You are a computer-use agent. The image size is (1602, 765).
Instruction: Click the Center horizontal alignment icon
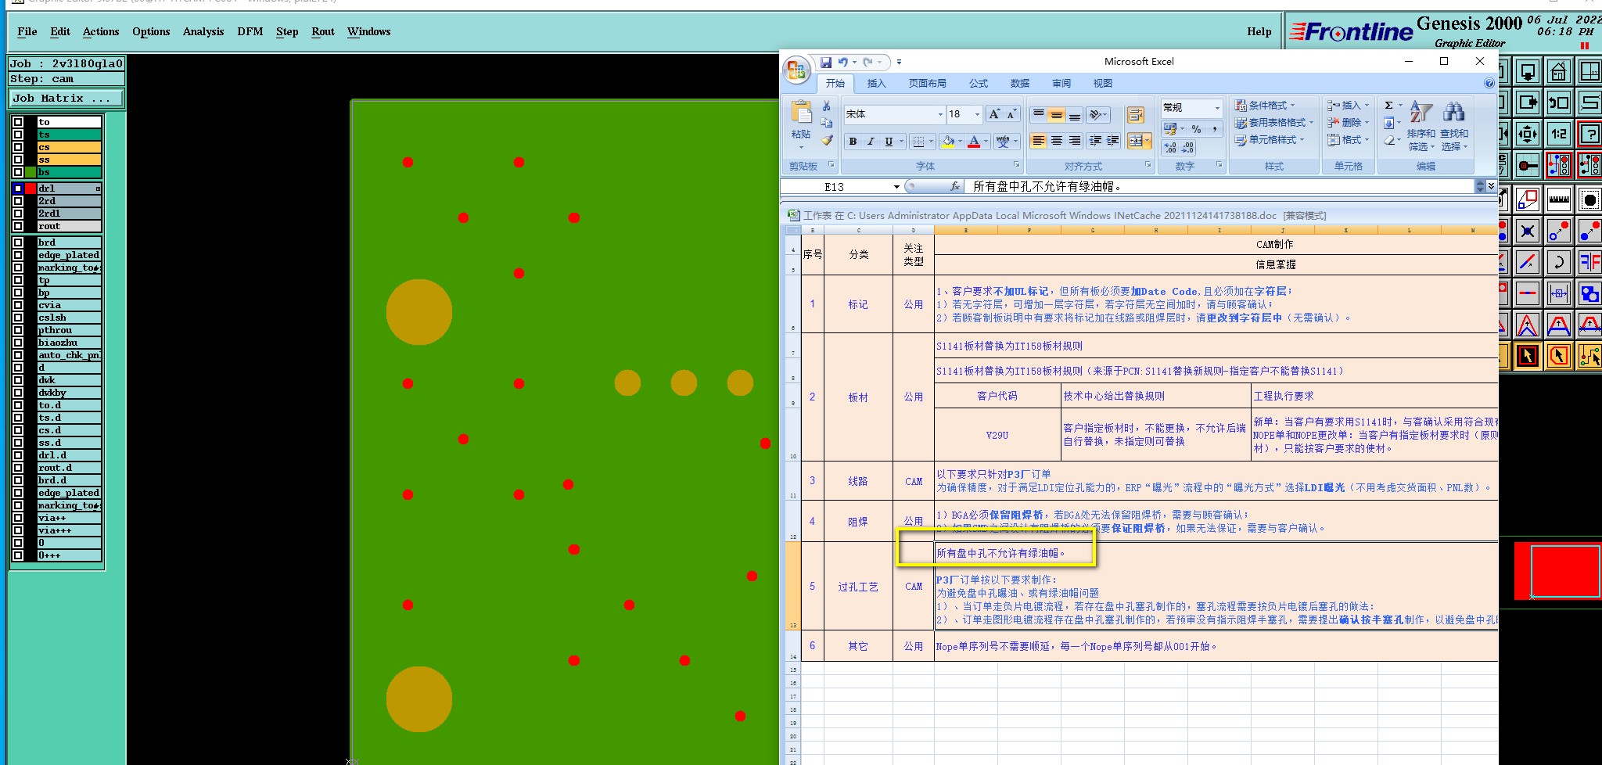tap(1057, 141)
